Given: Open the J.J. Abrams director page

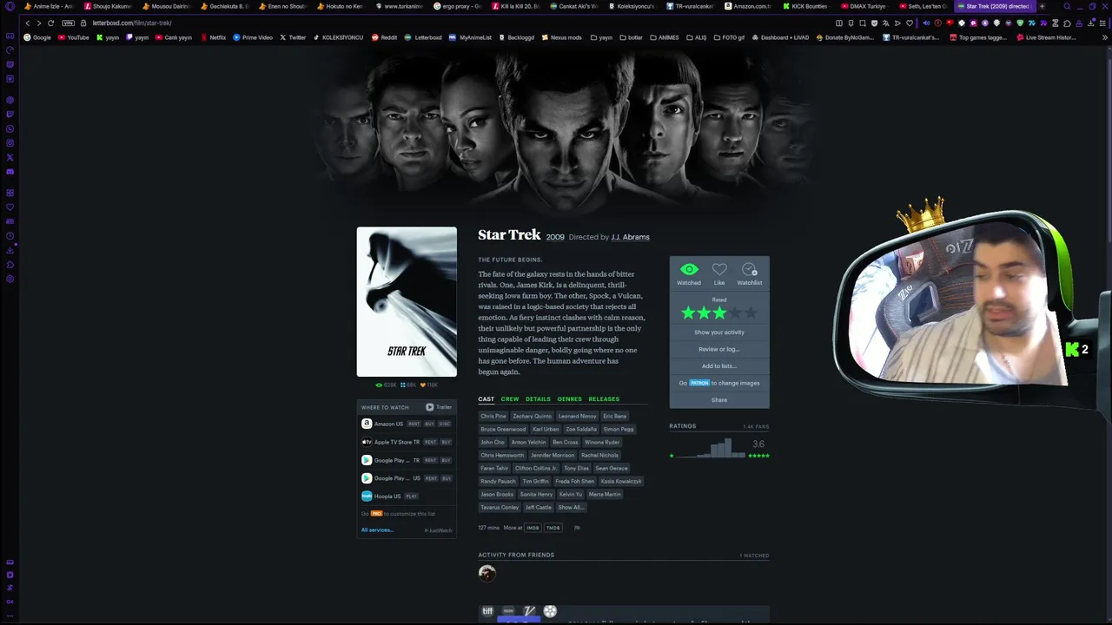Looking at the screenshot, I should 630,237.
